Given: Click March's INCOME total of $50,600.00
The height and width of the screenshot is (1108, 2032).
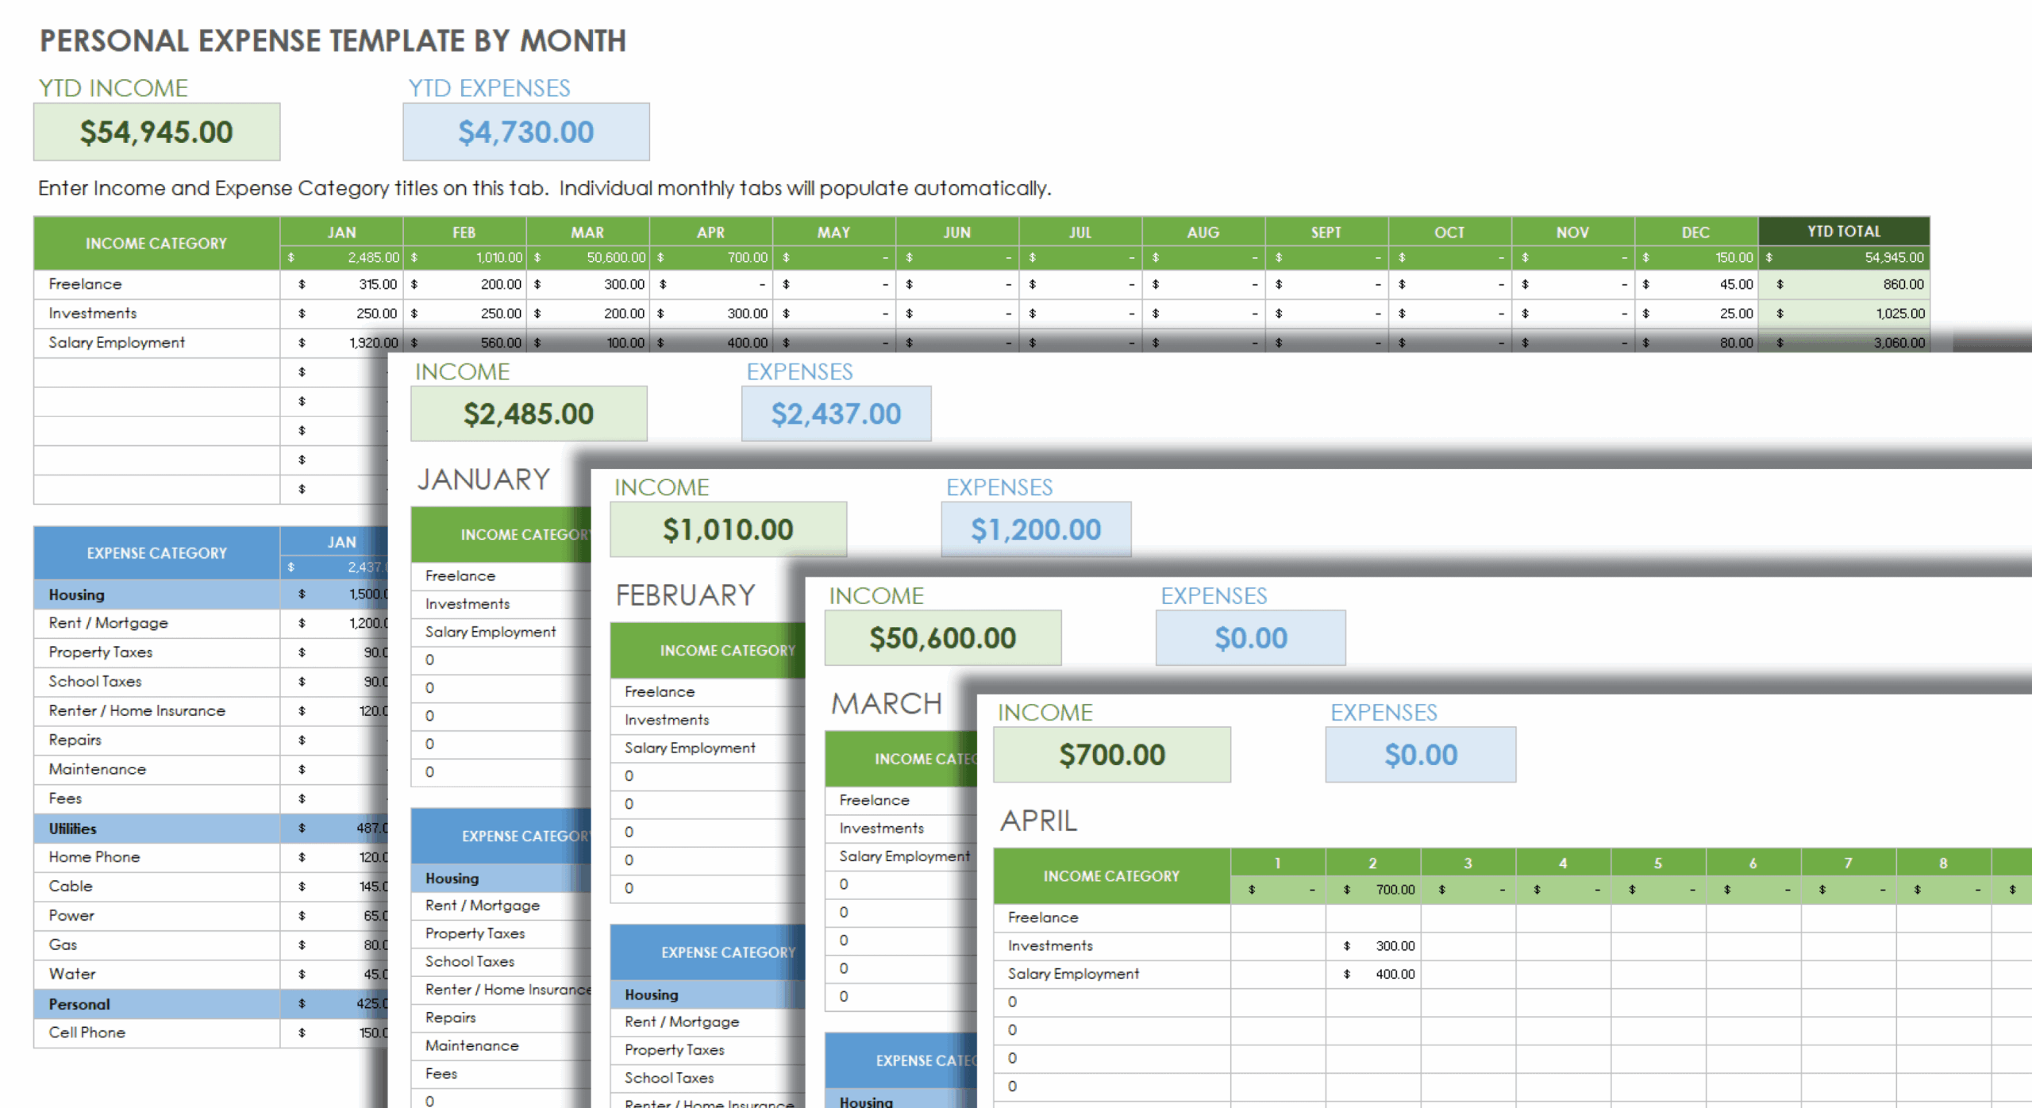Looking at the screenshot, I should pyautogui.click(x=943, y=637).
